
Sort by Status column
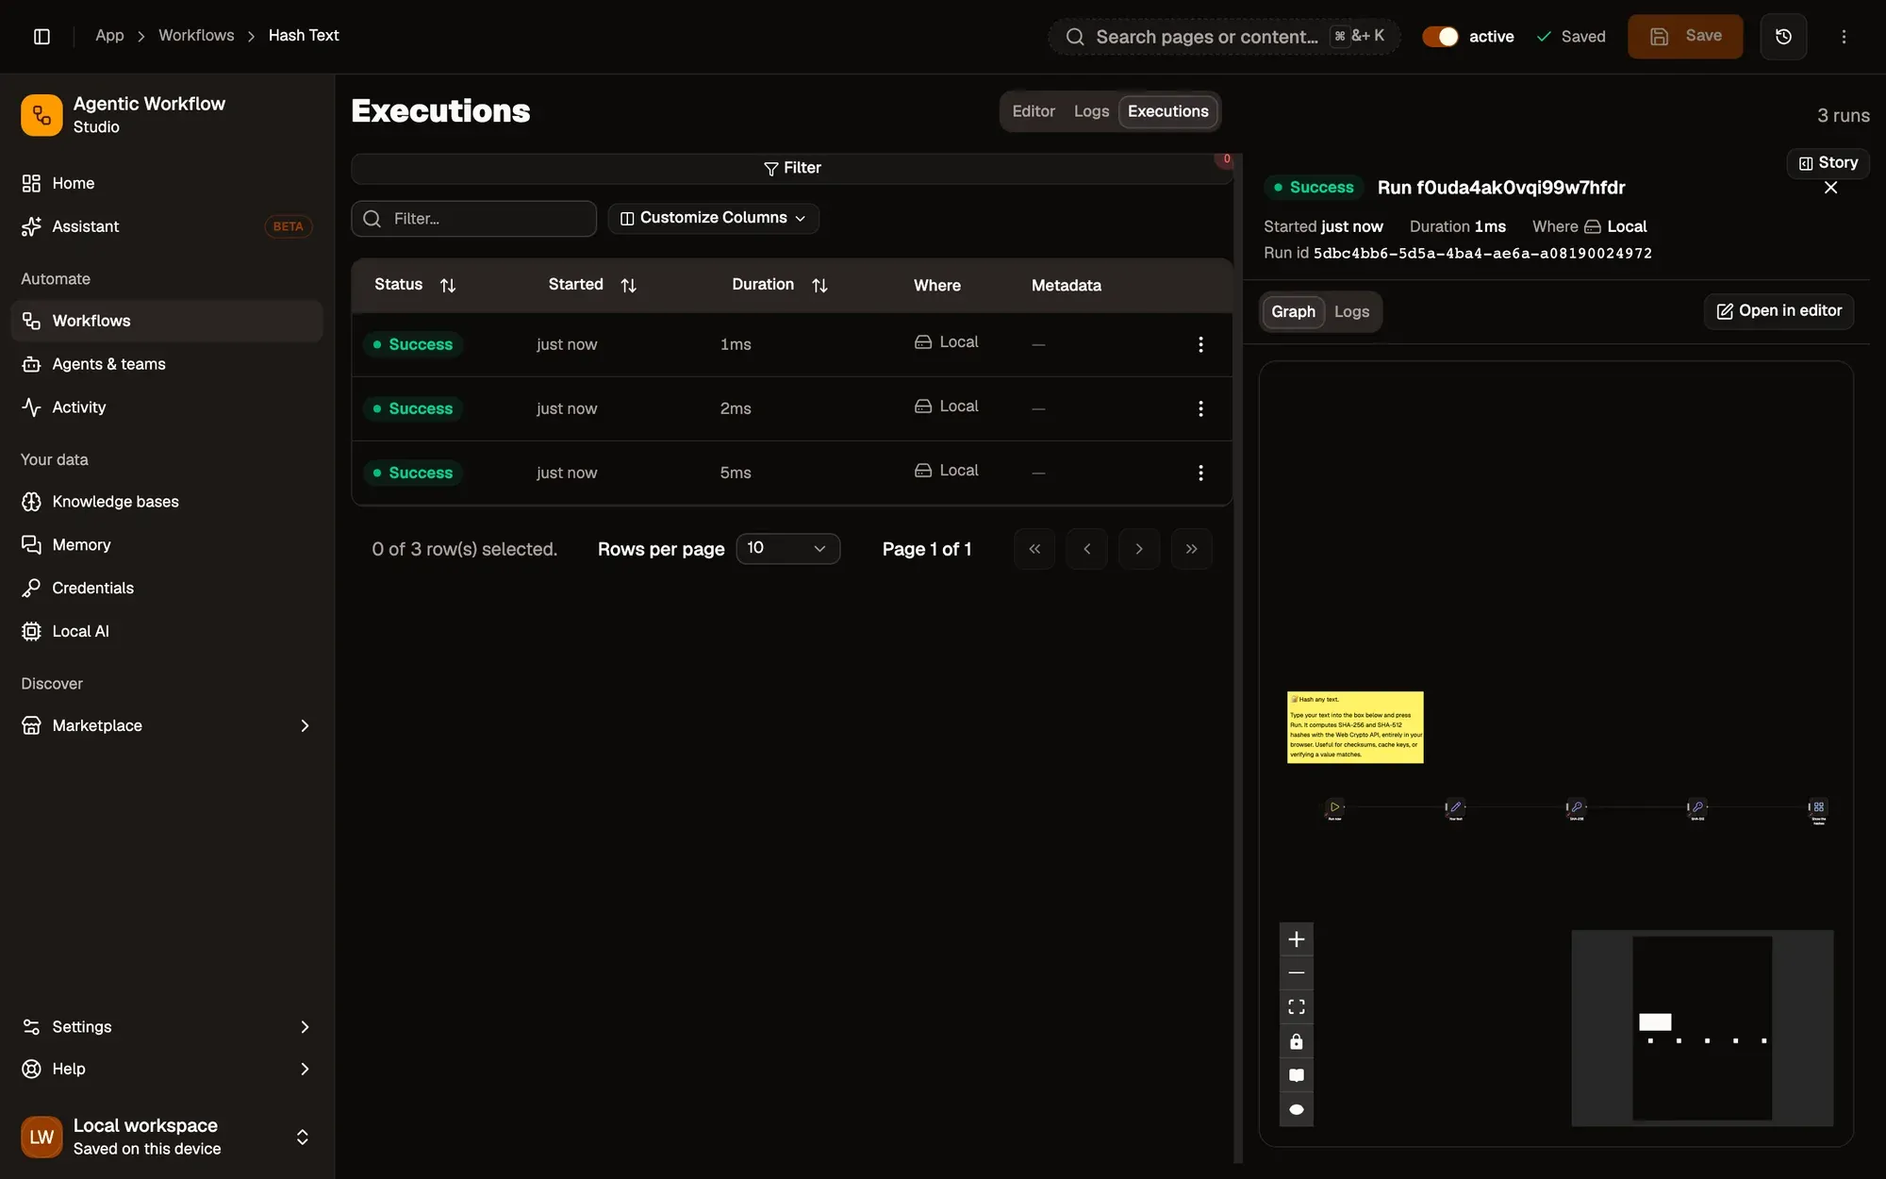click(x=415, y=285)
